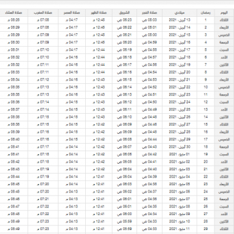
Task: Click the 13 April 2021 date cell
Action: (x=179, y=20)
